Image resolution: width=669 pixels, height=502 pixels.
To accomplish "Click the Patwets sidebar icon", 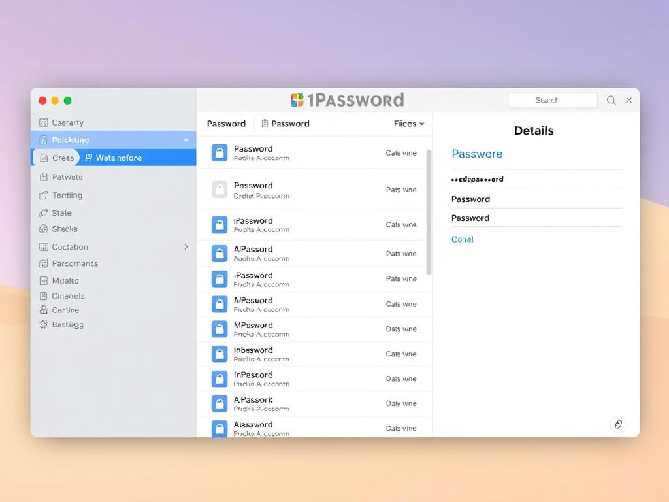I will coord(44,177).
